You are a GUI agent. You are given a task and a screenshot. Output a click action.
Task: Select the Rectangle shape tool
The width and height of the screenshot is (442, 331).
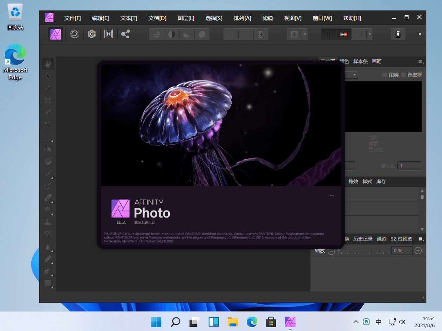(x=48, y=283)
